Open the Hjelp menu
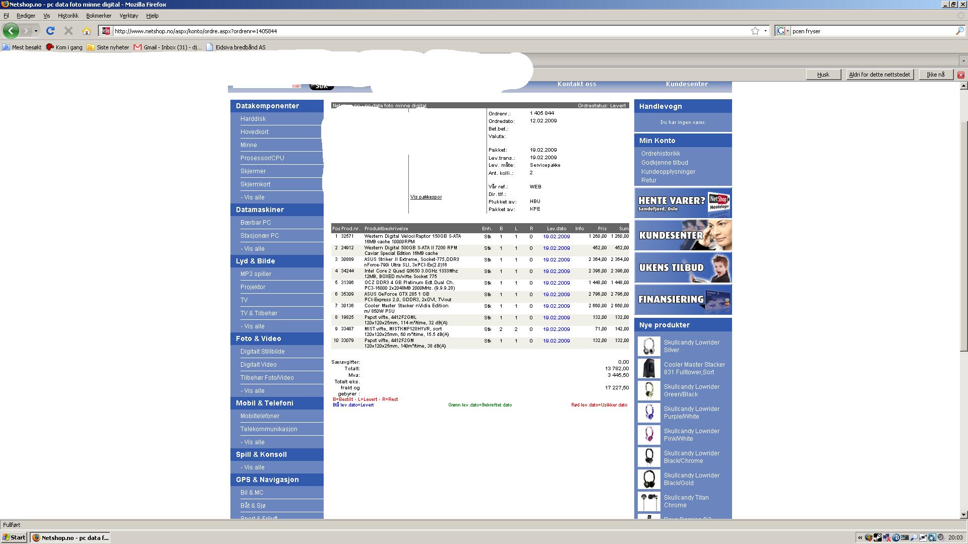This screenshot has width=968, height=544. pos(152,16)
